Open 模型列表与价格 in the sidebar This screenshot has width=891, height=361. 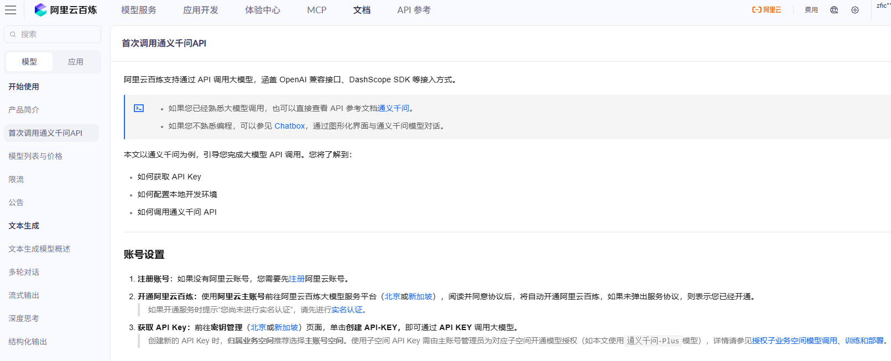click(x=35, y=156)
